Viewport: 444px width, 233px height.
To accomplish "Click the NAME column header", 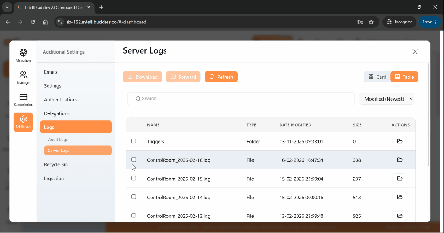I will tap(153, 125).
